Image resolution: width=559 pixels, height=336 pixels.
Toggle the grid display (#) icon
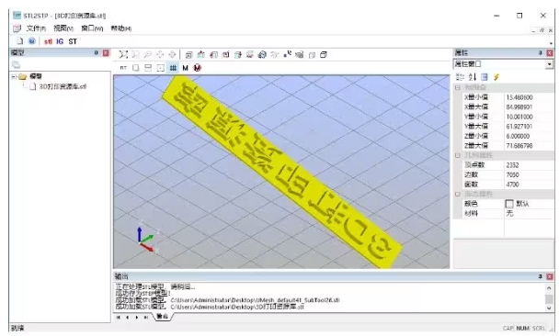point(173,68)
